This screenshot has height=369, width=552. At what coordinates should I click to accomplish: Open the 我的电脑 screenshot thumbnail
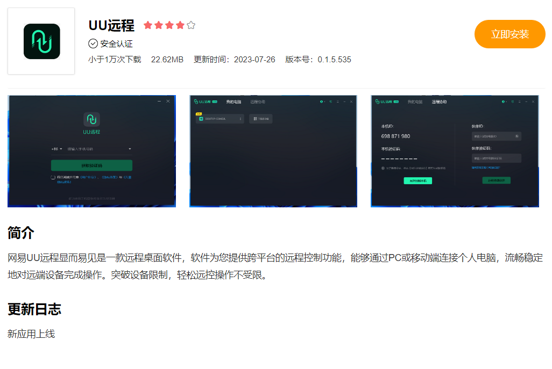pos(273,151)
